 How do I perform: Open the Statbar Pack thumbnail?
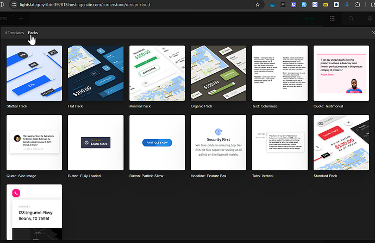[x=34, y=73]
